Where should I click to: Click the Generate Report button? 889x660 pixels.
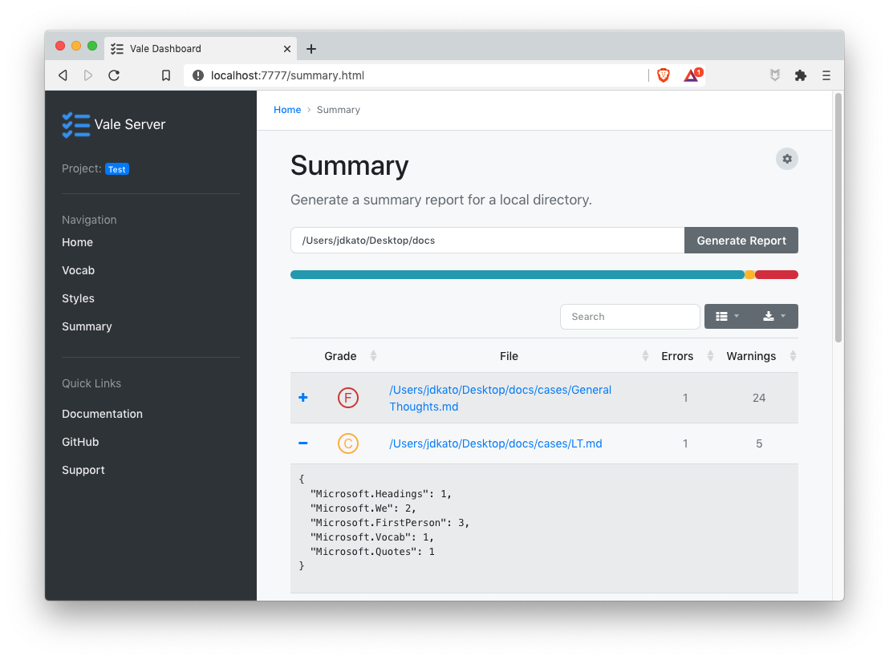(741, 241)
